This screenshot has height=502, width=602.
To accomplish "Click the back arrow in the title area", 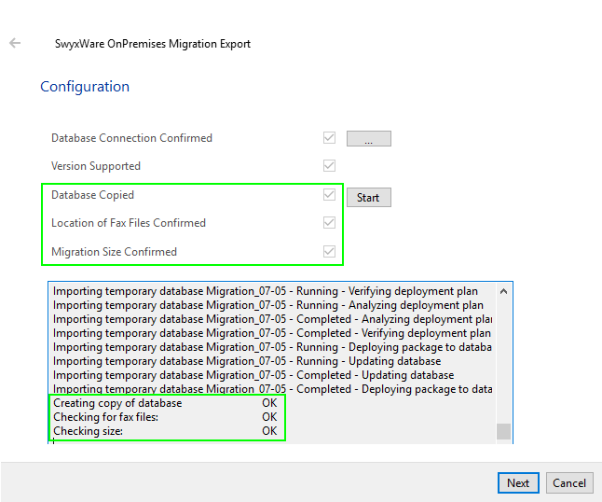I will (x=15, y=43).
